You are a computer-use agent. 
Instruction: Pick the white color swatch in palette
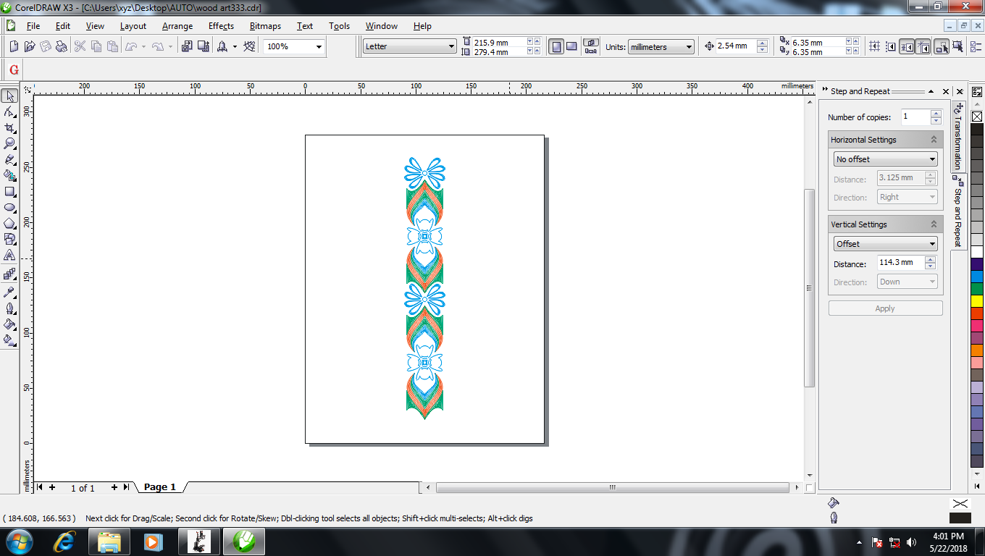click(977, 252)
